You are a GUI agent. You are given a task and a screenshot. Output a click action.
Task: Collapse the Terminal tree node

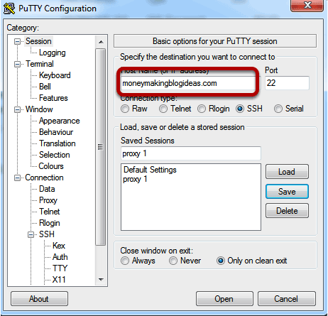click(17, 65)
